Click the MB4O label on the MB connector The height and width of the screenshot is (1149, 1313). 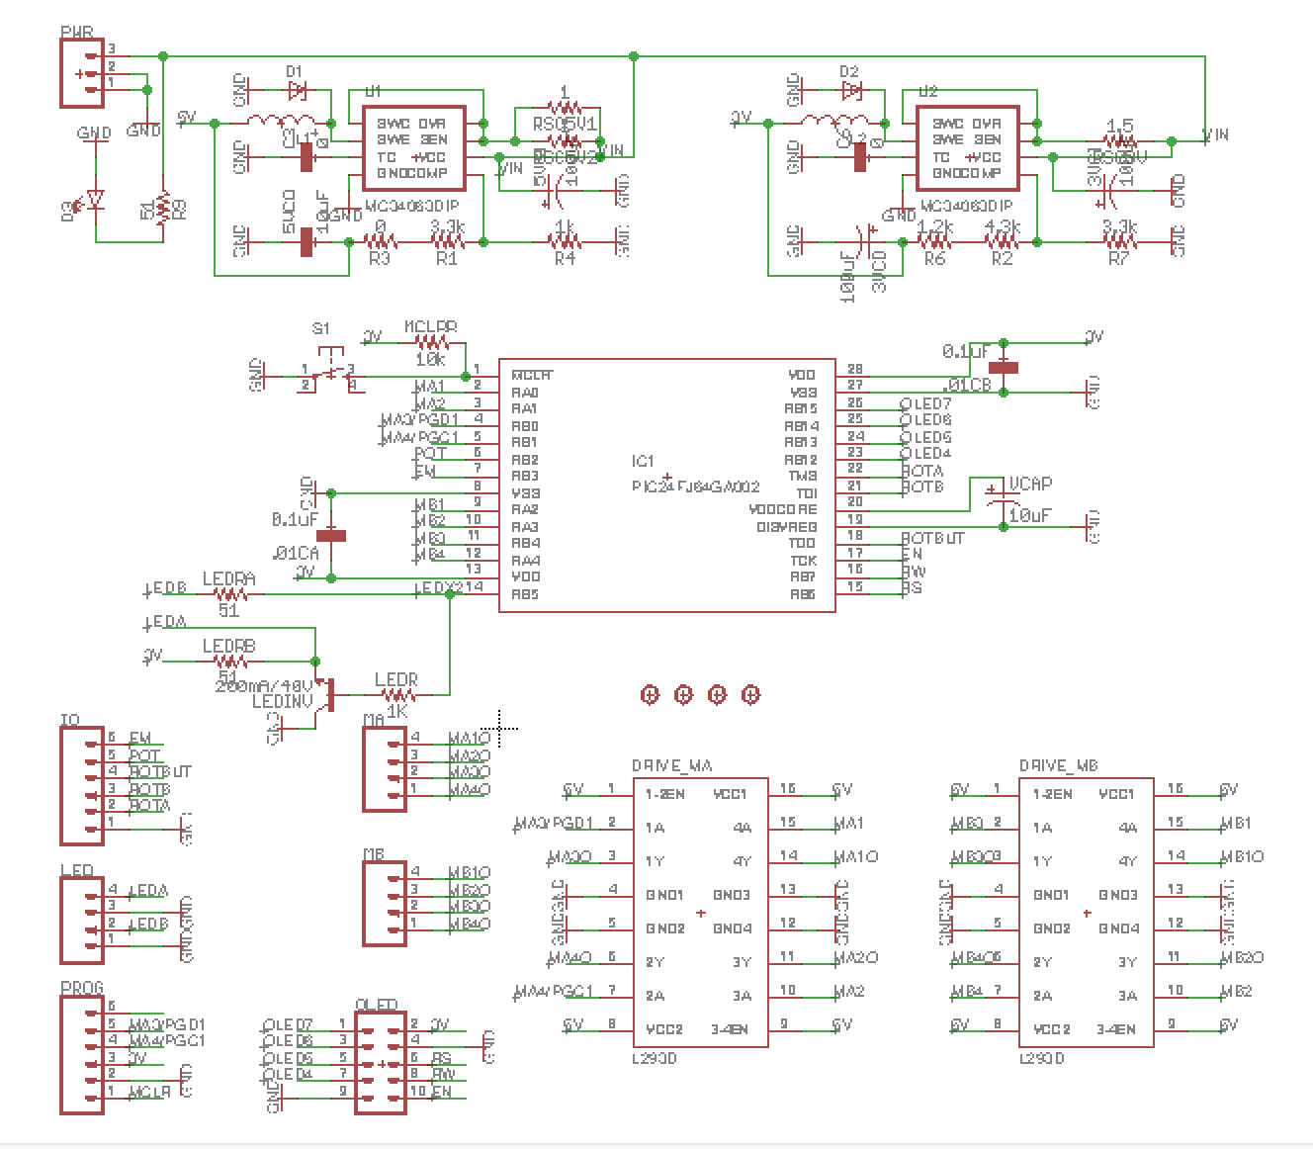(469, 924)
